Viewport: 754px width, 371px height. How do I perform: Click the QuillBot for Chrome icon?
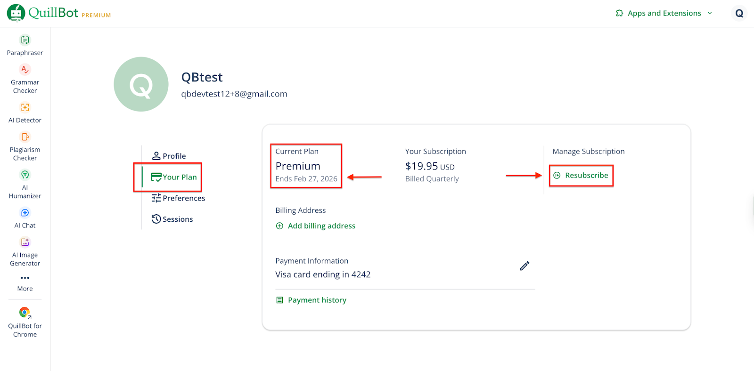click(x=25, y=313)
